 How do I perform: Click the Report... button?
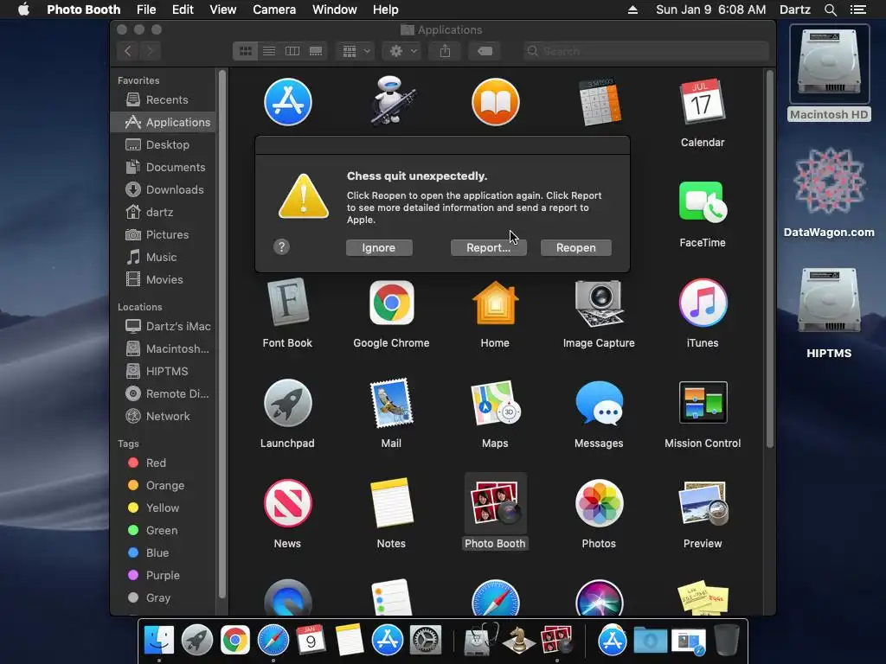click(x=488, y=247)
